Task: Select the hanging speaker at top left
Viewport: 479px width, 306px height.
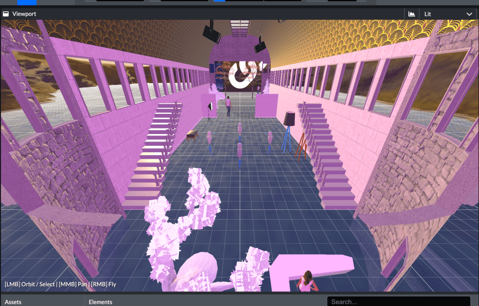Action: (x=212, y=34)
